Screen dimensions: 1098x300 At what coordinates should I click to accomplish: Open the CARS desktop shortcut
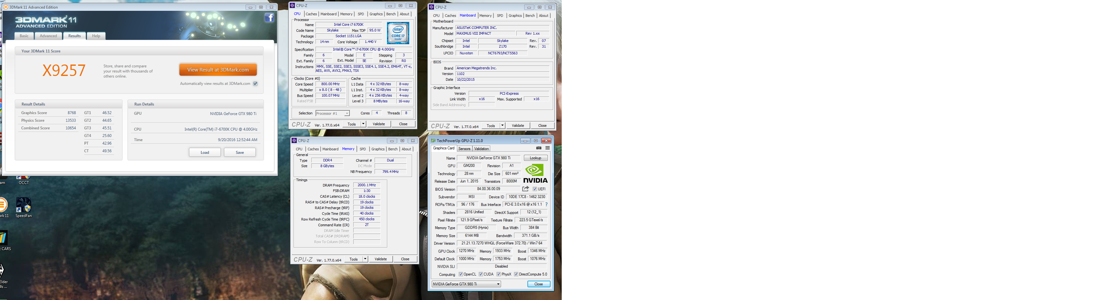[4, 241]
